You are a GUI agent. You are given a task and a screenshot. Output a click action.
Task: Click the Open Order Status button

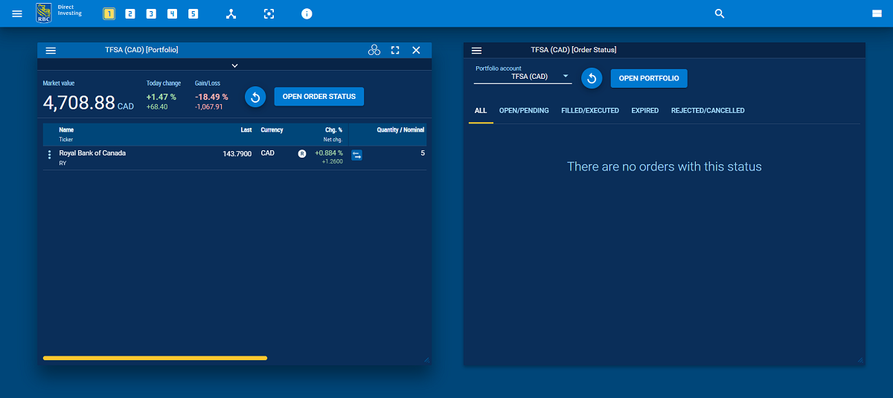pos(319,97)
